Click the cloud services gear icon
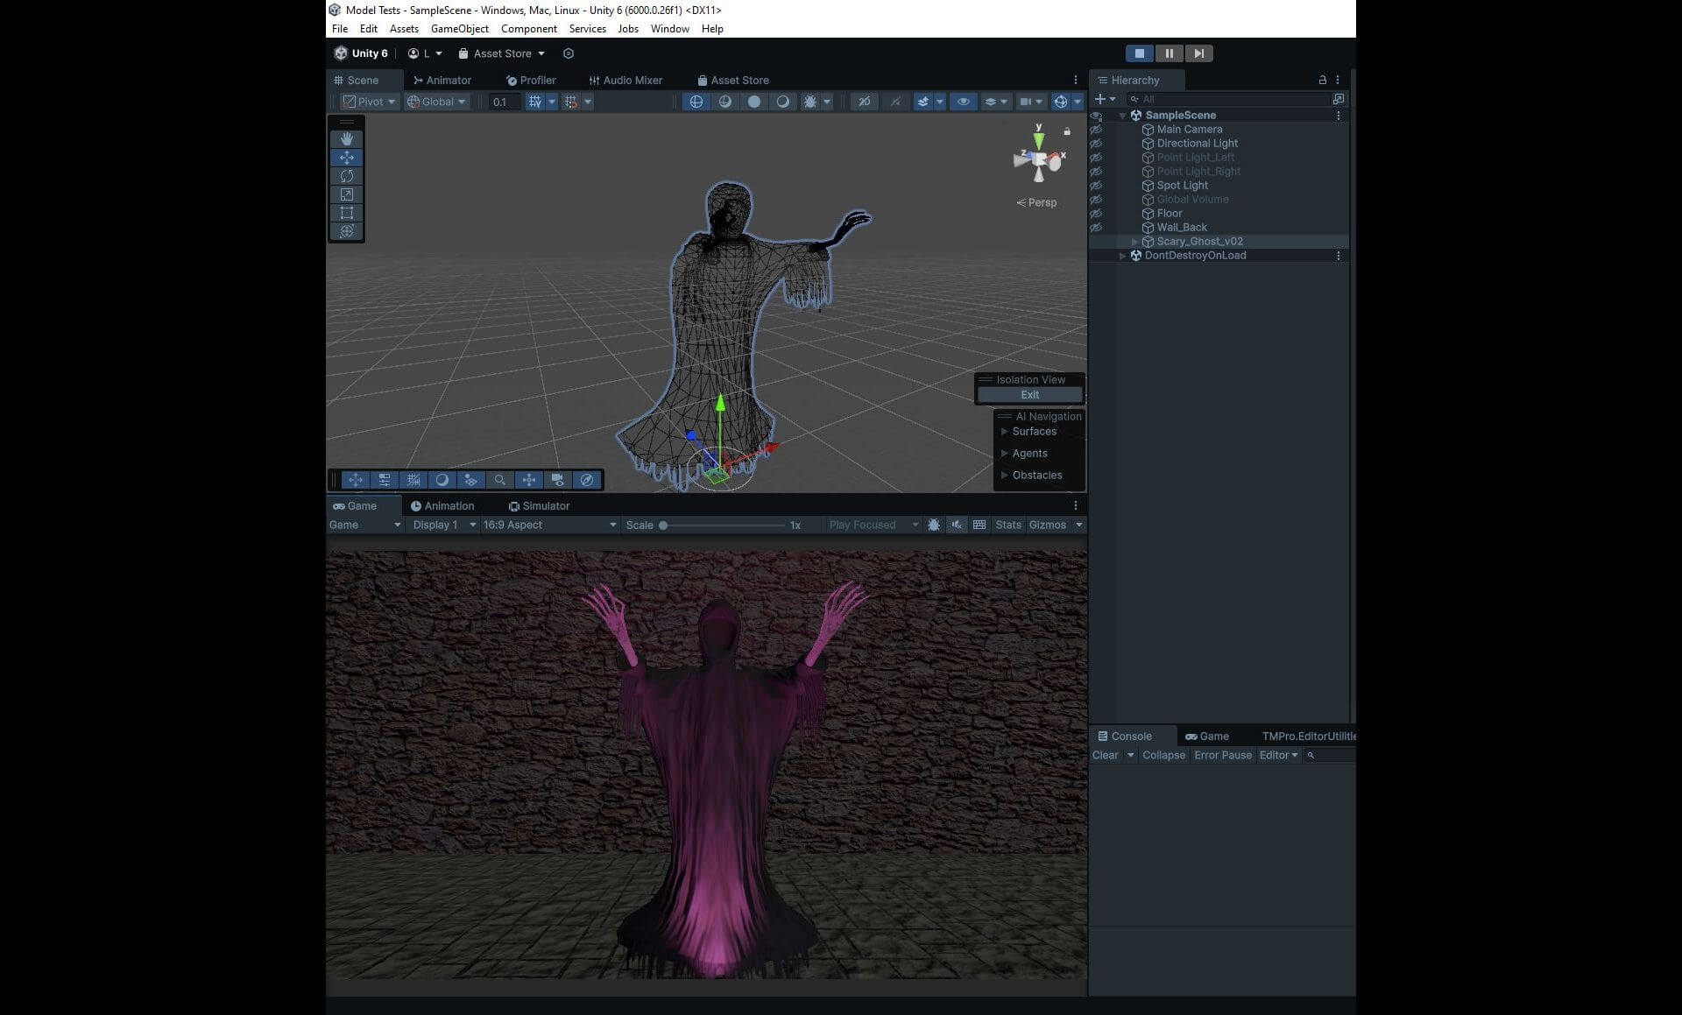 [x=568, y=53]
